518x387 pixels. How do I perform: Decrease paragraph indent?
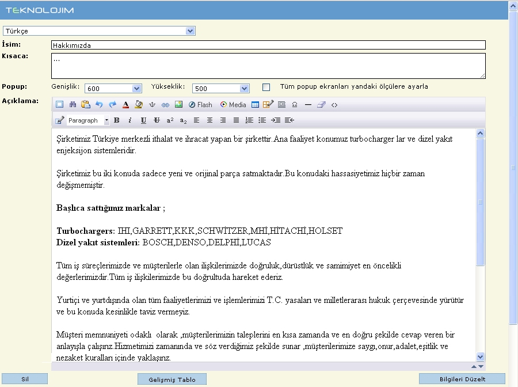click(x=289, y=120)
